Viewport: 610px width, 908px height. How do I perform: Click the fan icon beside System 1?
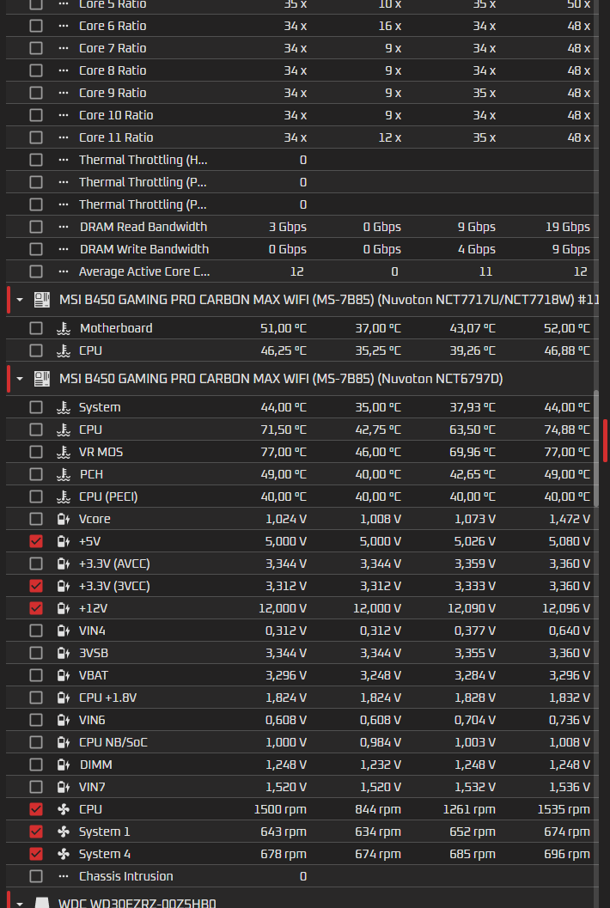63,832
